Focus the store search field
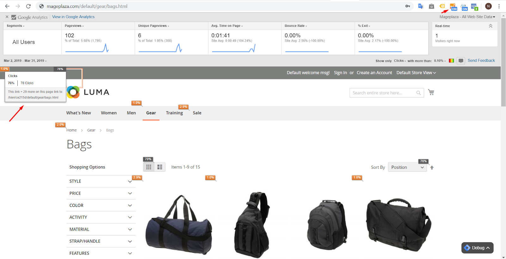 pyautogui.click(x=383, y=93)
